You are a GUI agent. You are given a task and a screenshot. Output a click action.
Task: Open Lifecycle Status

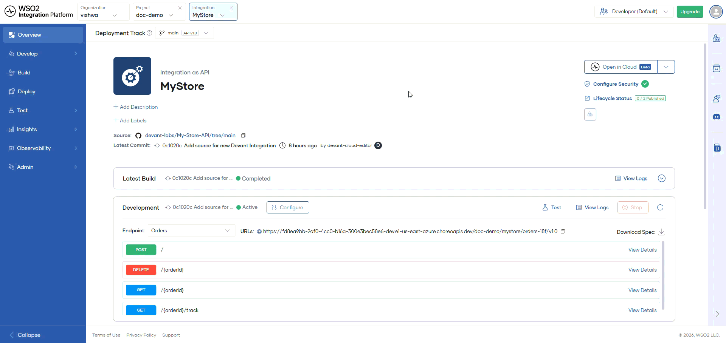click(612, 98)
